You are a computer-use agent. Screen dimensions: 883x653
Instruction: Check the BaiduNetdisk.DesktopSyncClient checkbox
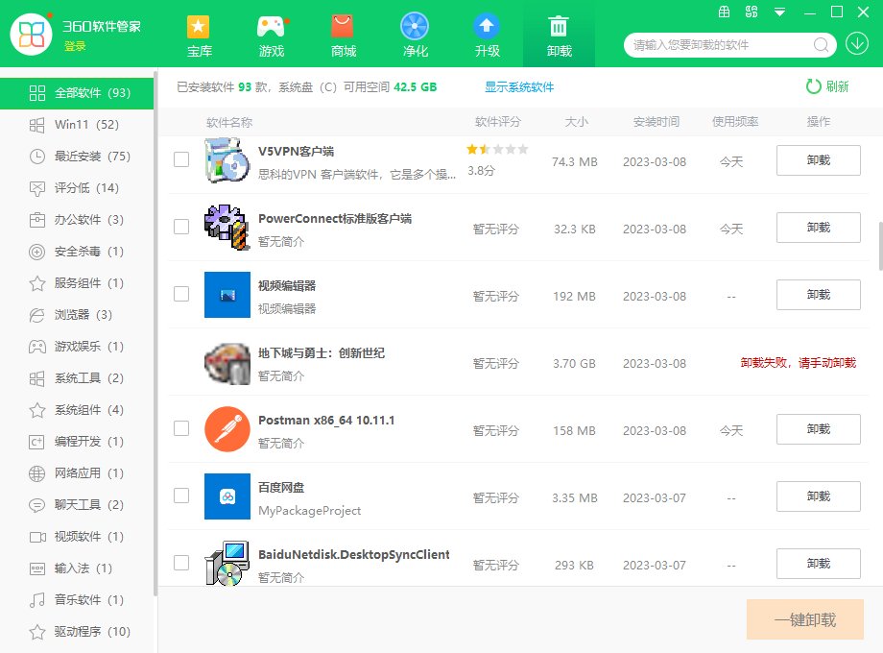click(181, 563)
